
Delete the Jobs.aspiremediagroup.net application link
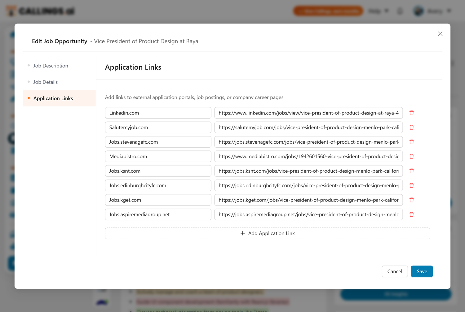point(412,214)
